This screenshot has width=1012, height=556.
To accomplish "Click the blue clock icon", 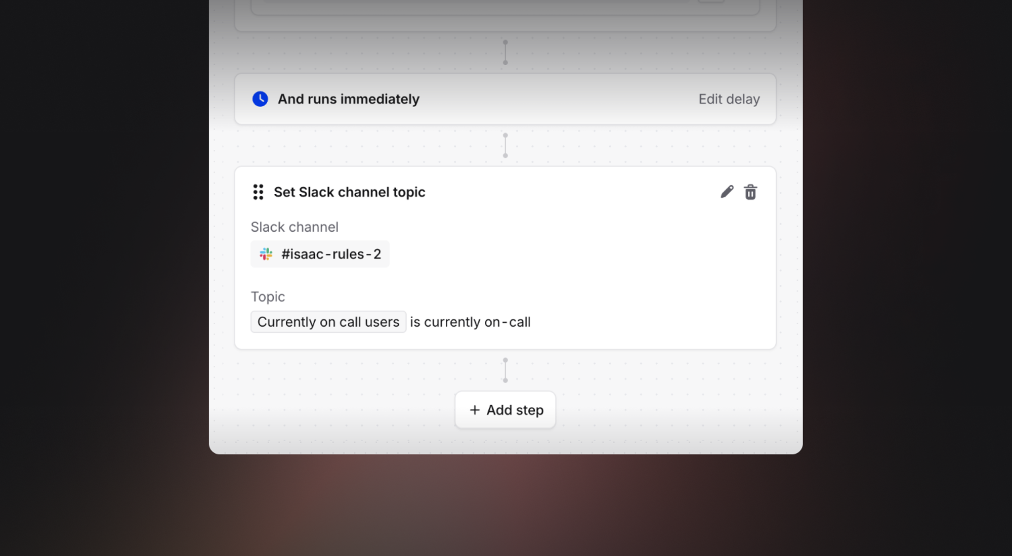I will point(260,99).
